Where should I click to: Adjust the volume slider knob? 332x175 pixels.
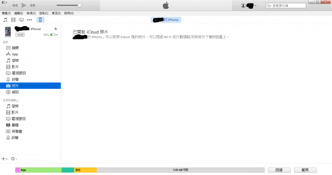79,5
